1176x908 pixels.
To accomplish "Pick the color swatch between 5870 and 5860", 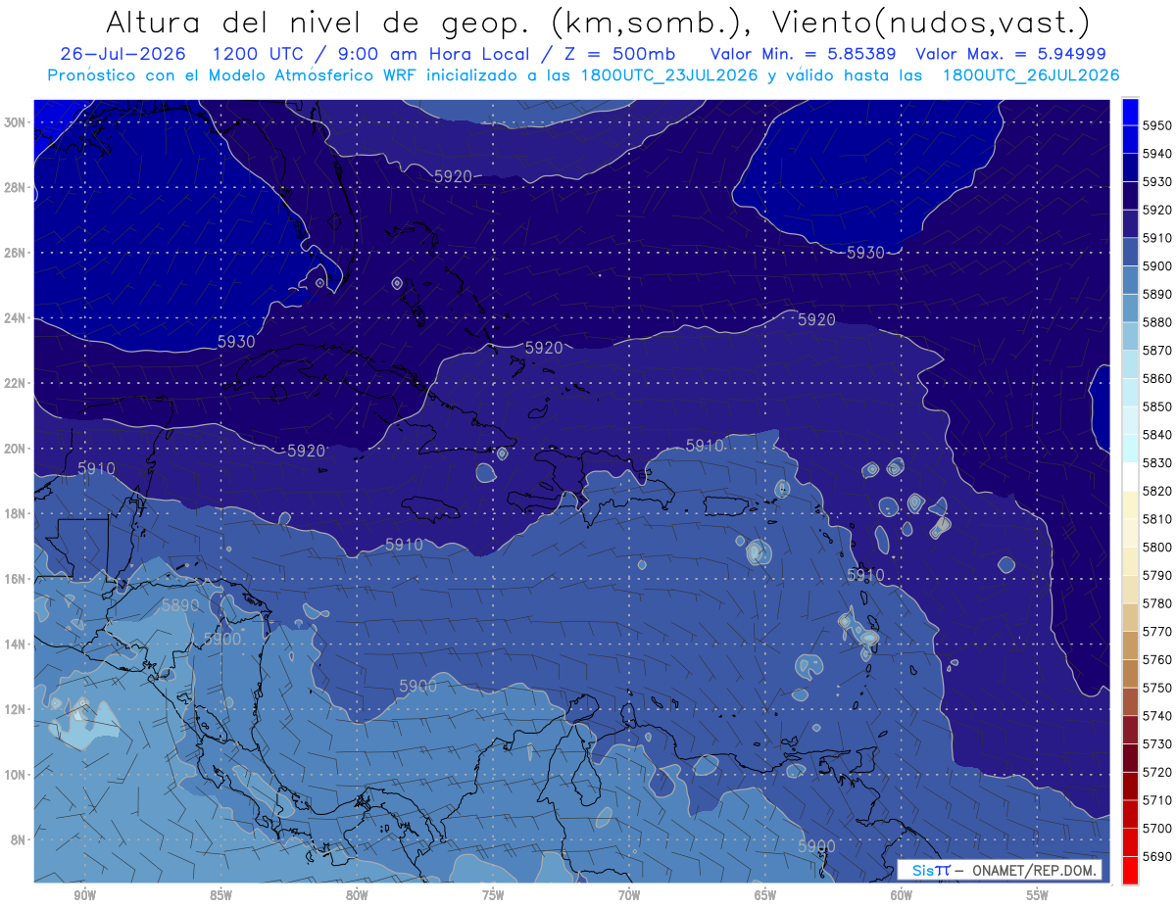I will 1130,364.
